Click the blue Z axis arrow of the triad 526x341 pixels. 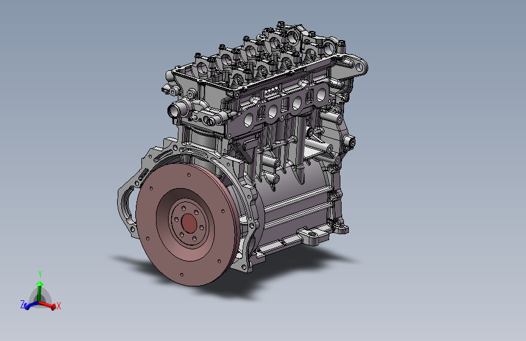point(31,305)
